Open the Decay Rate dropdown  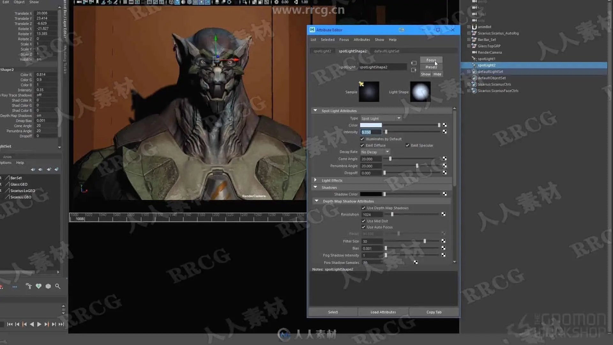tap(375, 152)
